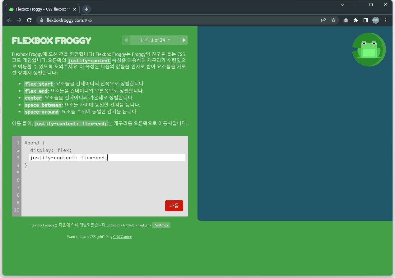Viewport: 395px width, 278px height.
Task: Open the Twitter link
Action: coord(143,225)
